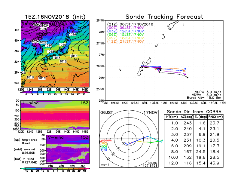Click the 1020 pressure contour label
The height and width of the screenshot is (184, 238).
click(x=48, y=45)
